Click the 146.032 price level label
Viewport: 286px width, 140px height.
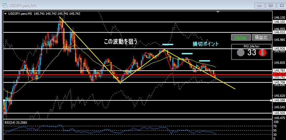pos(279,32)
